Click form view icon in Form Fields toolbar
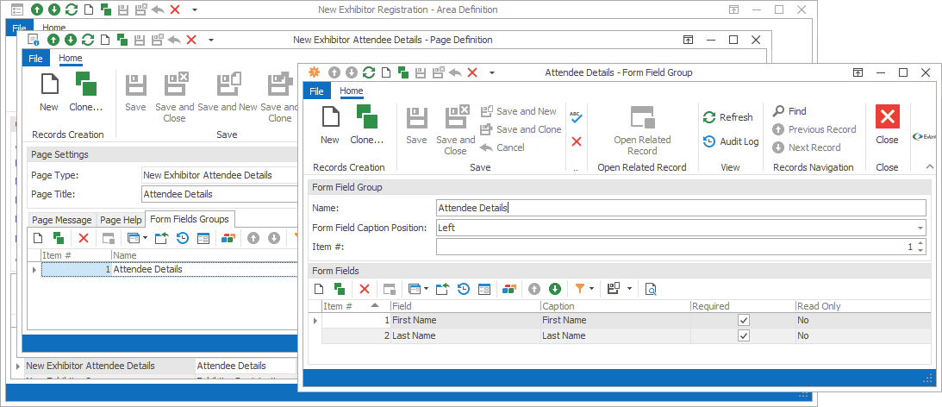 [x=484, y=289]
